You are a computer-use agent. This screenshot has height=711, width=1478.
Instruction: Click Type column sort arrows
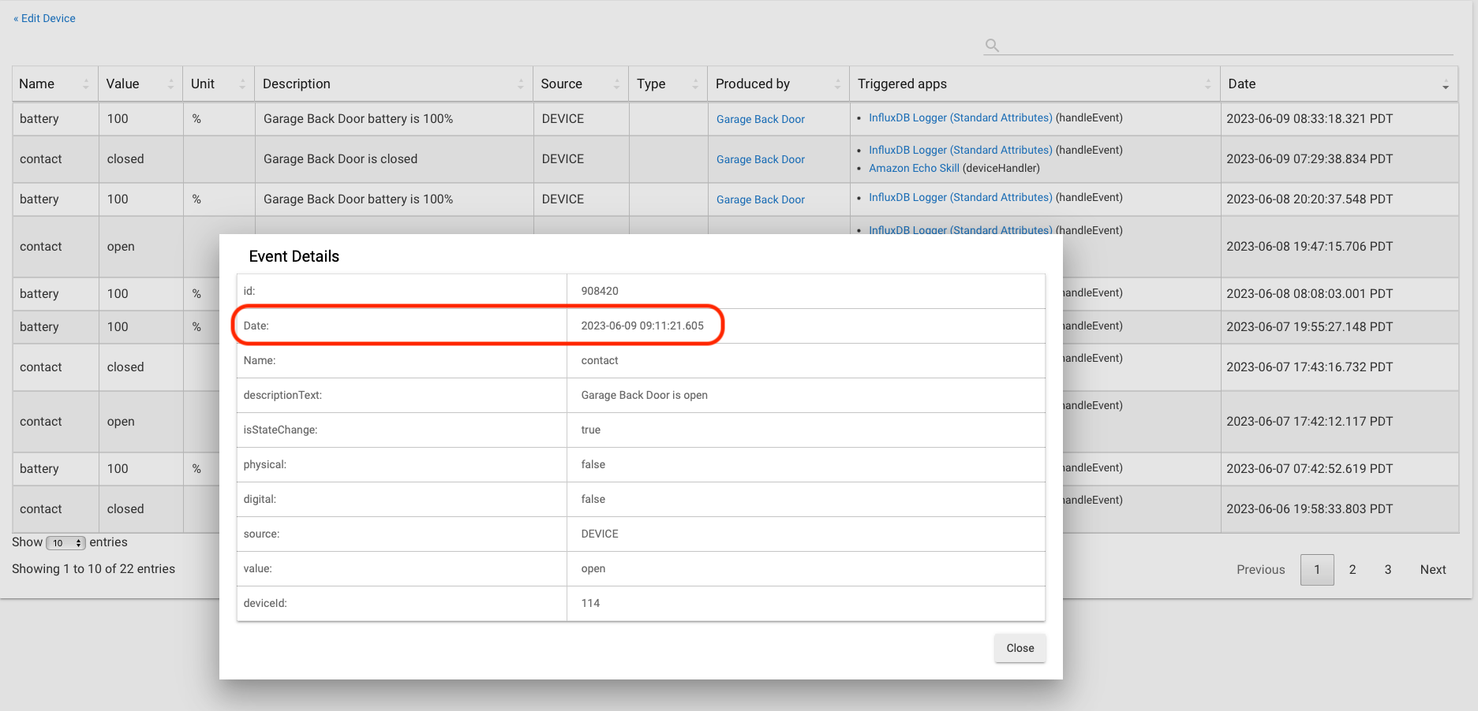(695, 84)
